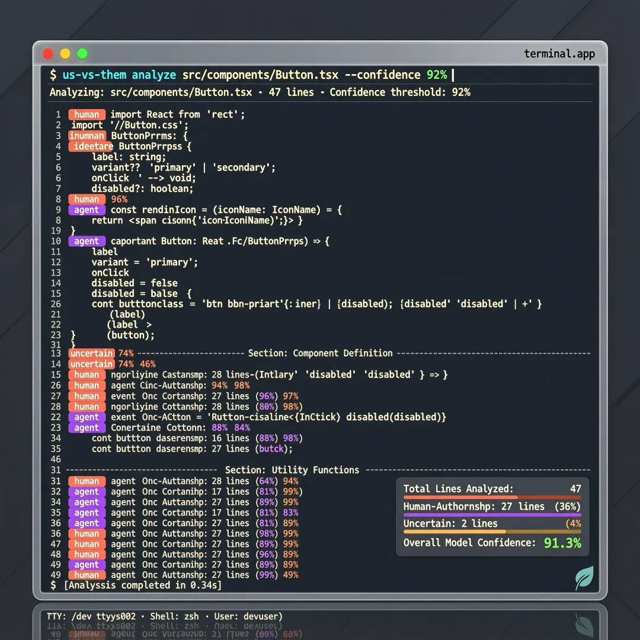Screen dimensions: 640x640
Task: Click the terminal.app window title
Action: click(559, 54)
